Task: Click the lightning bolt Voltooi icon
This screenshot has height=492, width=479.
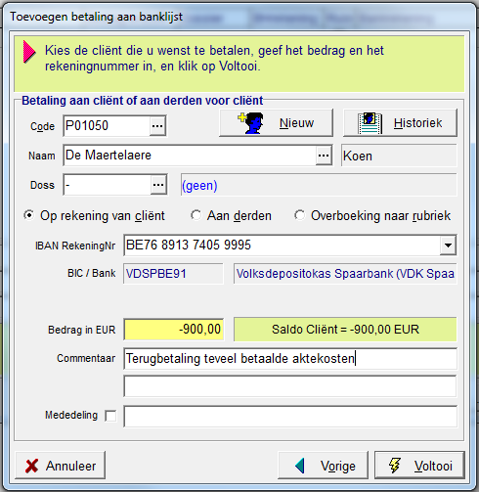Action: click(x=394, y=466)
